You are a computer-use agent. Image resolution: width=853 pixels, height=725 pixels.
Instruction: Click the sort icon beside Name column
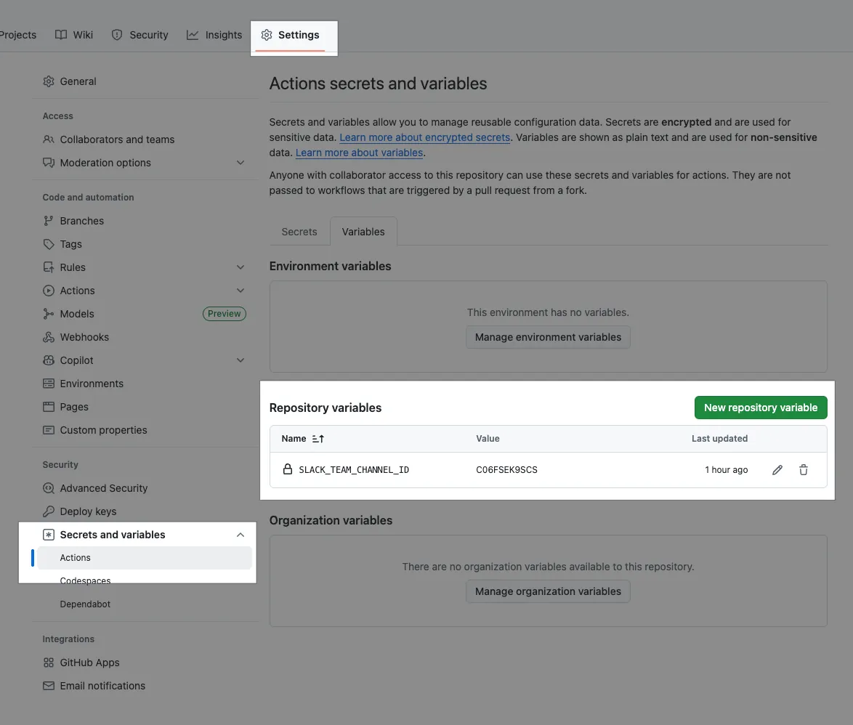pyautogui.click(x=318, y=439)
